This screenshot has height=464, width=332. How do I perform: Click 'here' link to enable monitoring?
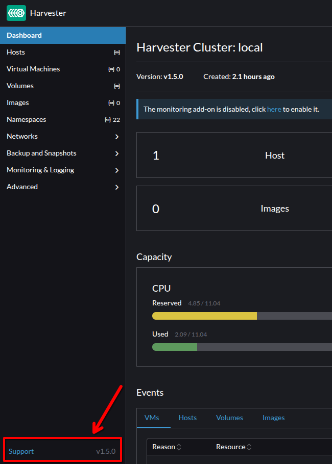coord(274,109)
